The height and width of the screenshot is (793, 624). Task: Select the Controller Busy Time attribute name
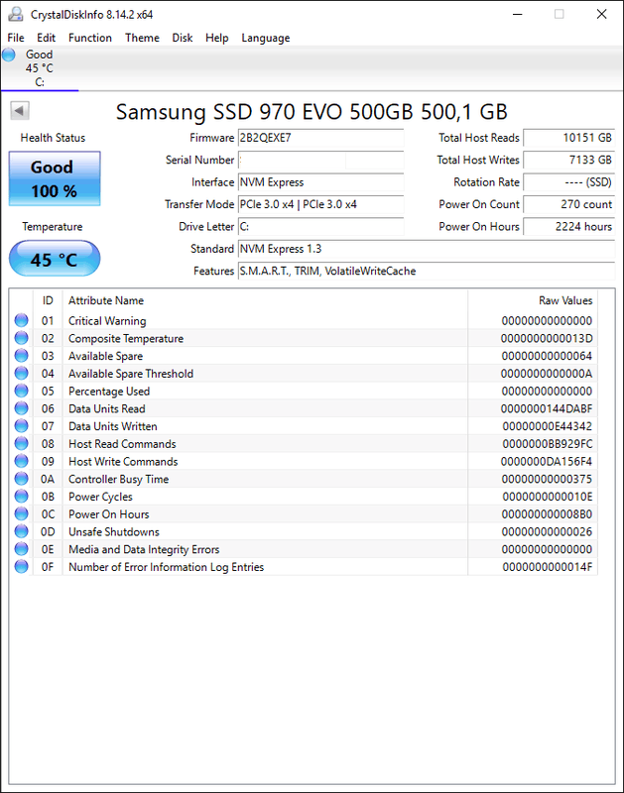click(x=118, y=479)
